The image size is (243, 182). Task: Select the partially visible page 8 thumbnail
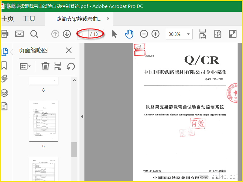pos(43,81)
